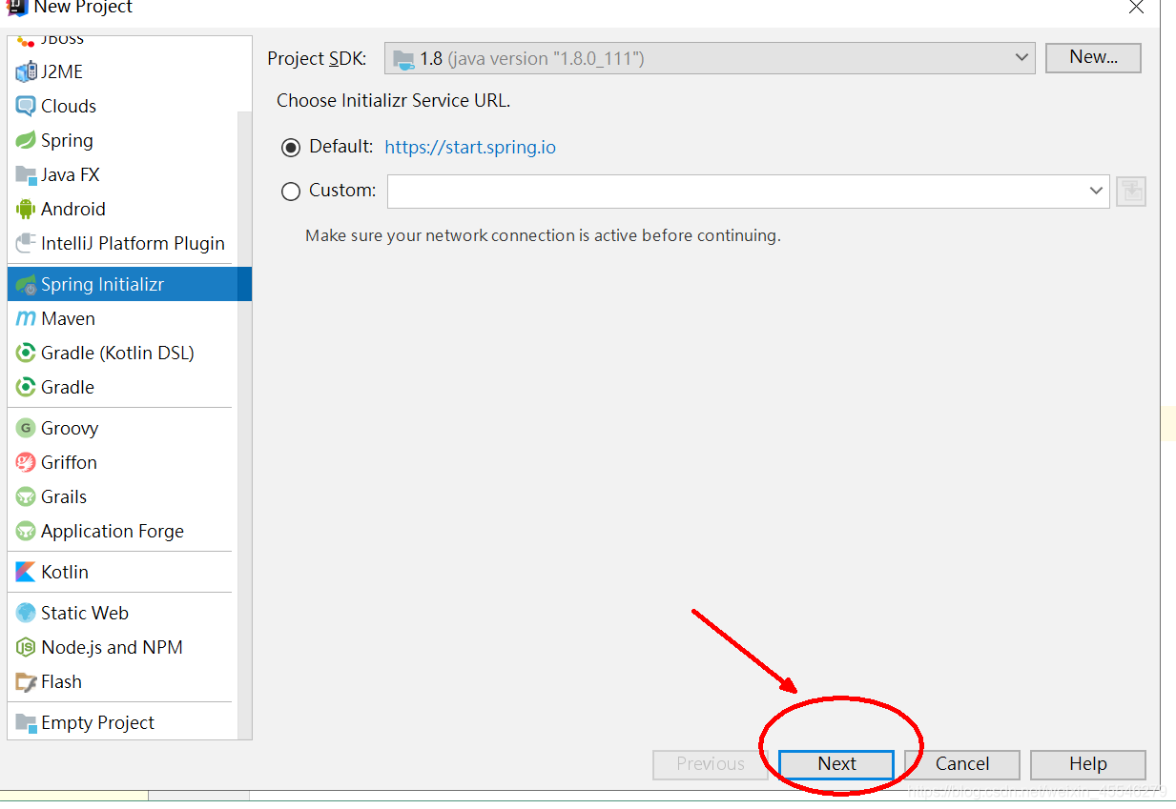Click the New... SDK button
The image size is (1176, 809).
1093,57
